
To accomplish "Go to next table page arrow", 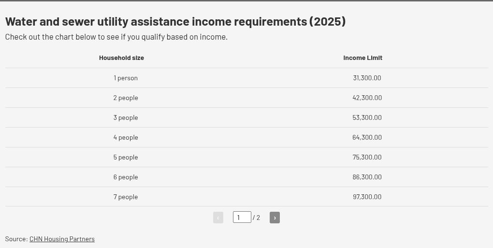I will click(x=275, y=218).
